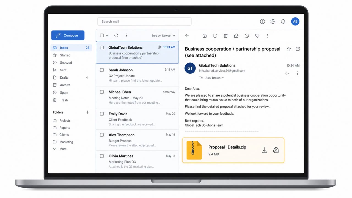Go back using the arrow icon
The height and width of the screenshot is (198, 352).
pyautogui.click(x=187, y=36)
